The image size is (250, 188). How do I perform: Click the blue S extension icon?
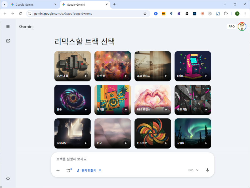[218, 14]
